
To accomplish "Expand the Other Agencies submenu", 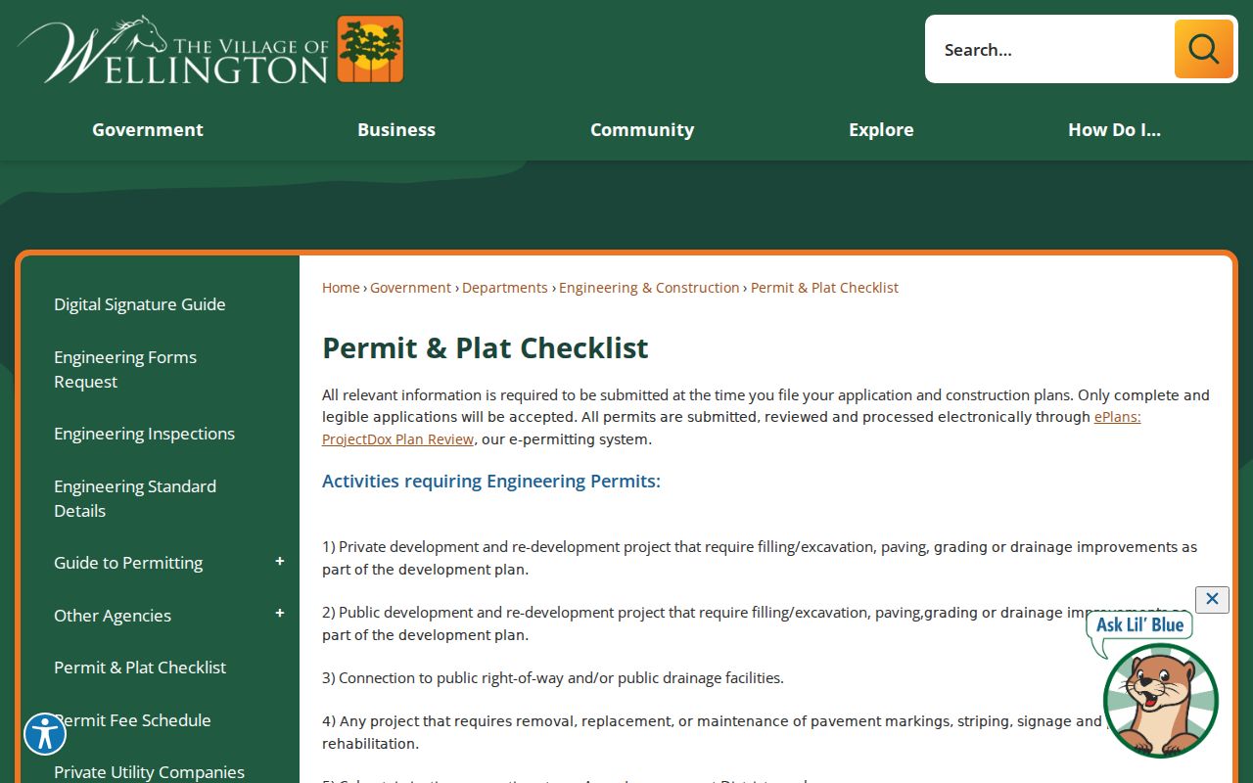I will pyautogui.click(x=279, y=614).
